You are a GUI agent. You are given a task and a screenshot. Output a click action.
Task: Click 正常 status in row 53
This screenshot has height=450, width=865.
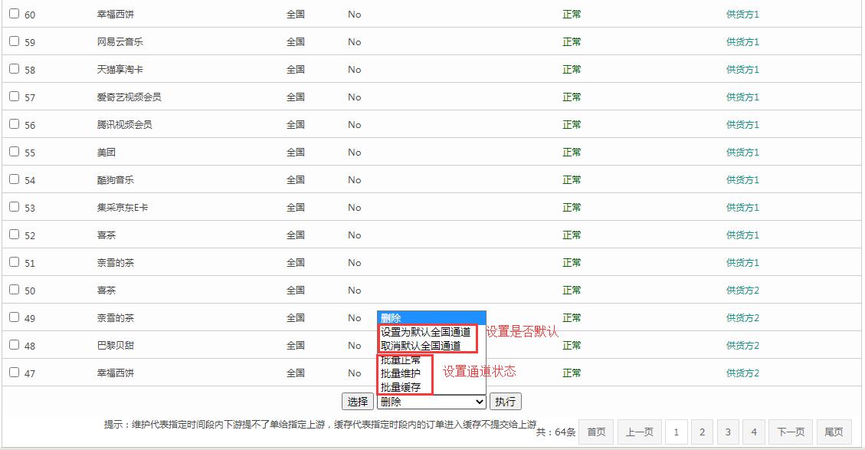(572, 208)
